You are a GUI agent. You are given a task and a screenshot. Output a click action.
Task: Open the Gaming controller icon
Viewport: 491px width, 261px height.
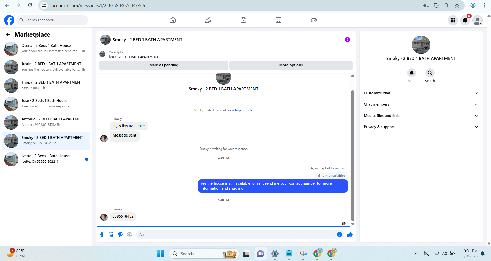[x=314, y=20]
